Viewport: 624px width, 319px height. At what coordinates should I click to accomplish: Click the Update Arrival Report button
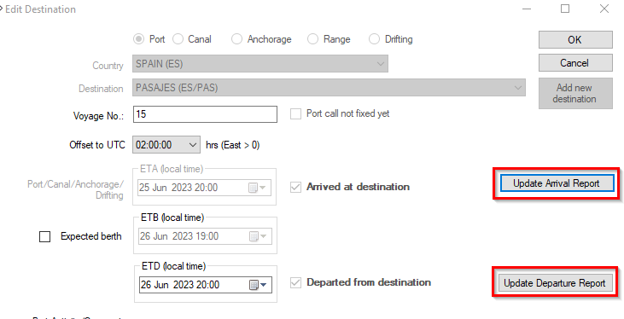[556, 183]
